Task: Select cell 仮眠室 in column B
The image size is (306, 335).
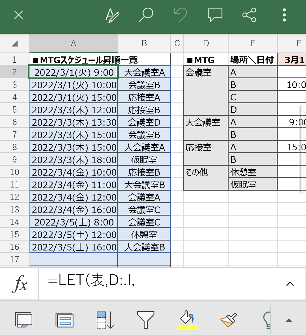Action: pos(144,160)
